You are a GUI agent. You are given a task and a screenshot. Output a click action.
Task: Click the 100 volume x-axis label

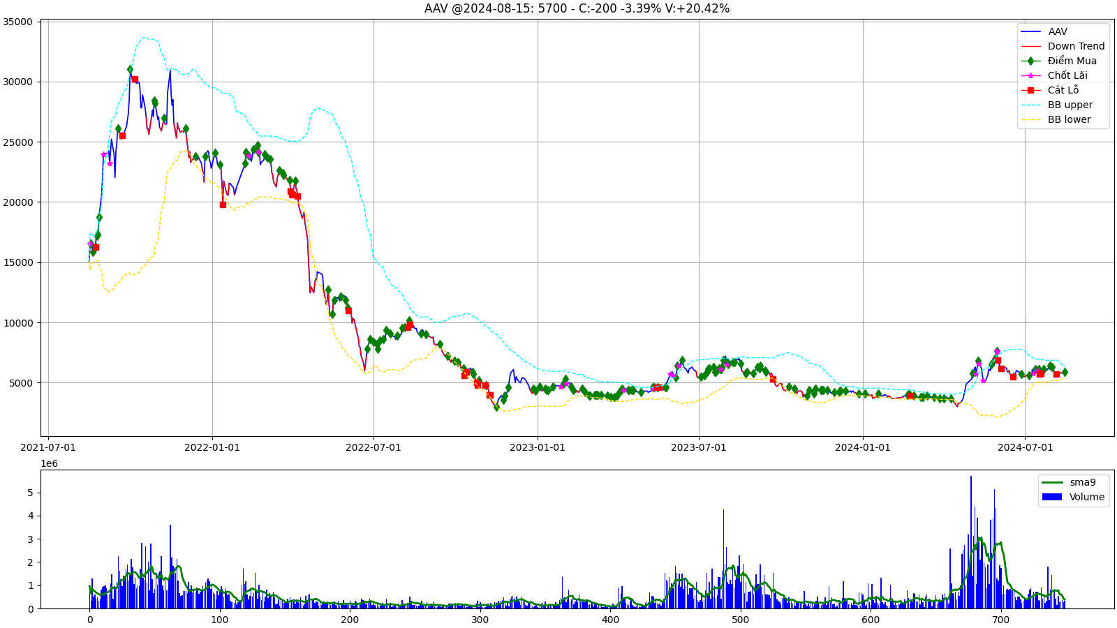pyautogui.click(x=220, y=620)
